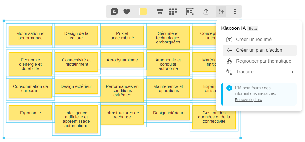Click the grid arrange icon
Screen dimensions: 305x142
tap(173, 12)
